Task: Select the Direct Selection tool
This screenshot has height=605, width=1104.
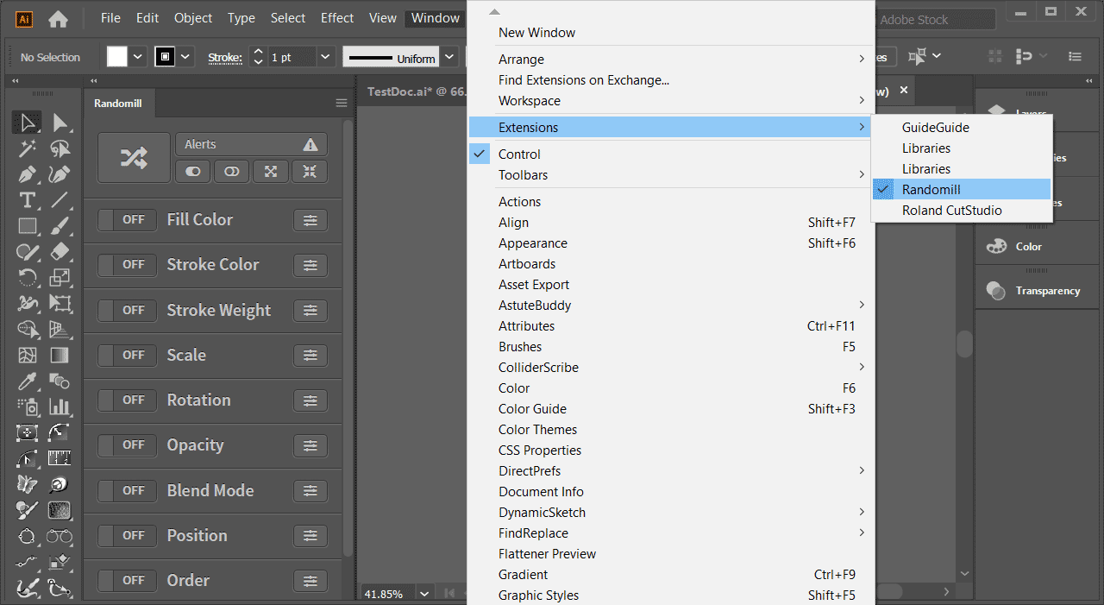Action: pyautogui.click(x=60, y=123)
